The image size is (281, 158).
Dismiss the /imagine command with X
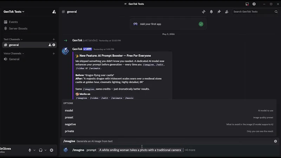(275, 141)
